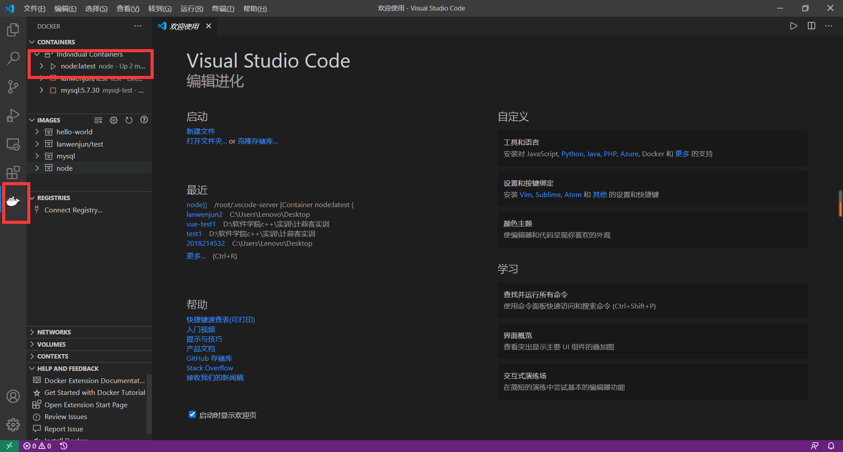Open Images configure gear icon

114,120
